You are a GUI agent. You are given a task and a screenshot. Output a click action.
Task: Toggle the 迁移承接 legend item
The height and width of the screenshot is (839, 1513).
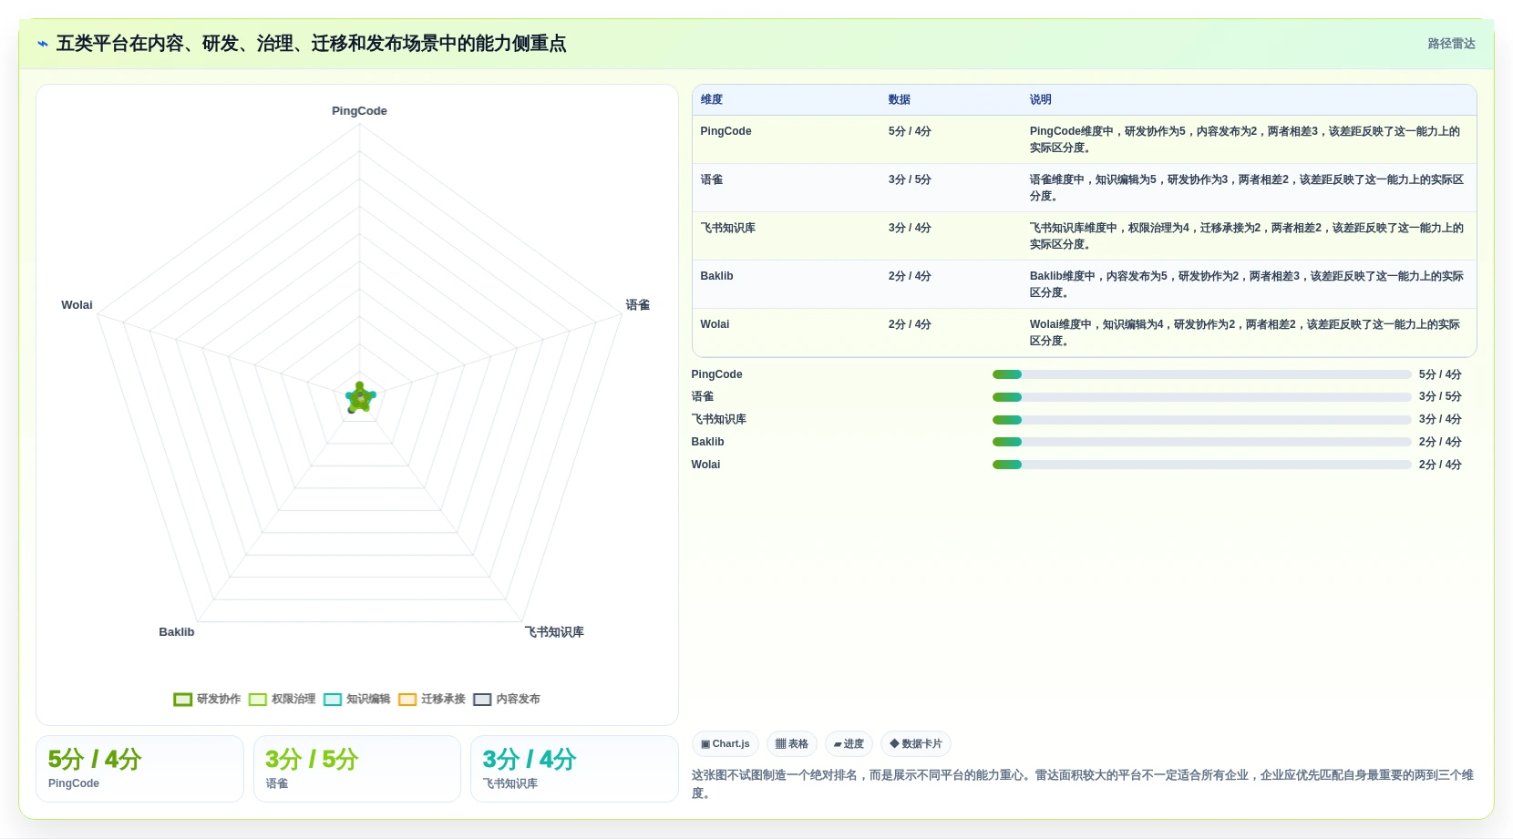(431, 700)
